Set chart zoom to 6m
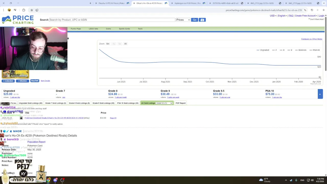The image size is (327, 184). pyautogui.click(x=108, y=44)
